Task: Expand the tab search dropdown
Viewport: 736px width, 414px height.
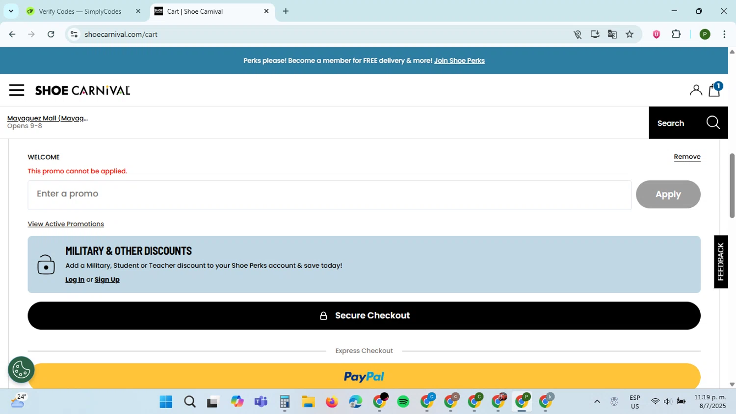Action: (11, 11)
